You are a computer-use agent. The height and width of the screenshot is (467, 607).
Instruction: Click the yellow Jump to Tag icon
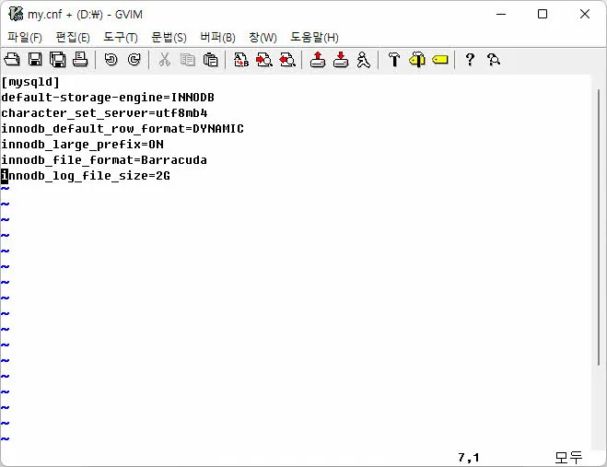(x=440, y=60)
